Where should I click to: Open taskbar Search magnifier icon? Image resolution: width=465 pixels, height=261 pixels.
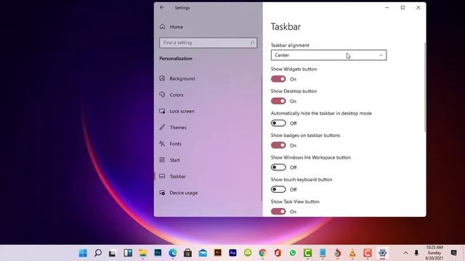98,253
